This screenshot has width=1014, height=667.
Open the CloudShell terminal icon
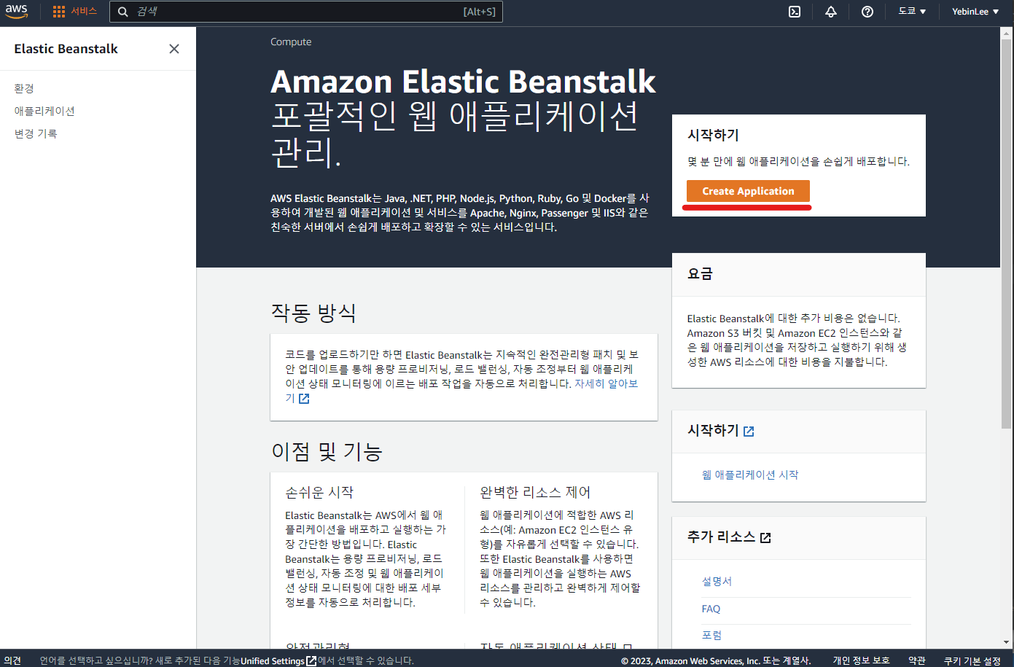pyautogui.click(x=795, y=12)
